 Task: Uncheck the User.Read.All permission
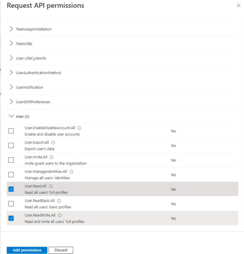(x=11, y=189)
